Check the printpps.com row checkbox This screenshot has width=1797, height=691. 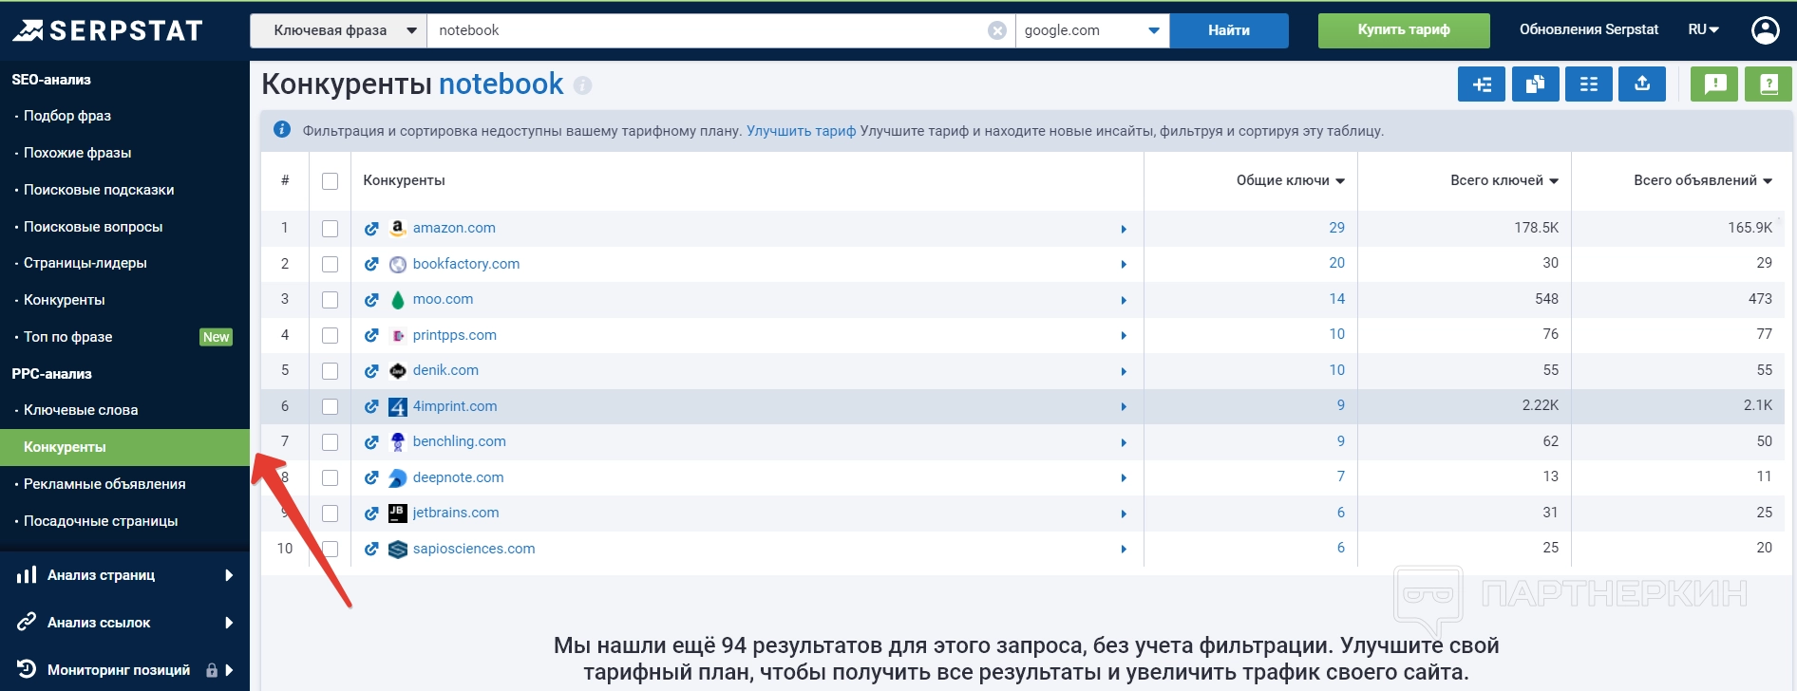click(330, 336)
